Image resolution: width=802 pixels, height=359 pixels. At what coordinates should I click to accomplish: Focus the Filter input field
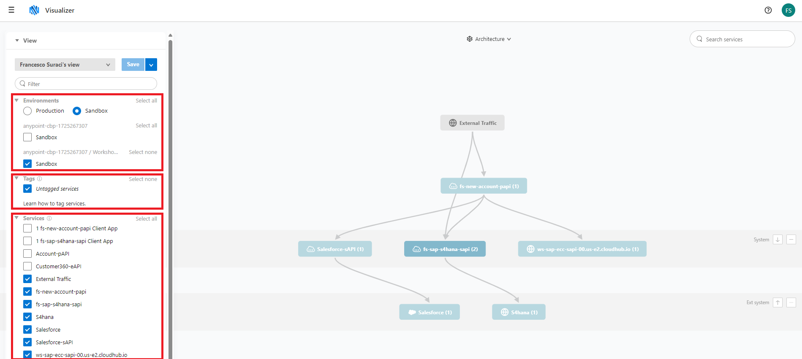point(86,84)
